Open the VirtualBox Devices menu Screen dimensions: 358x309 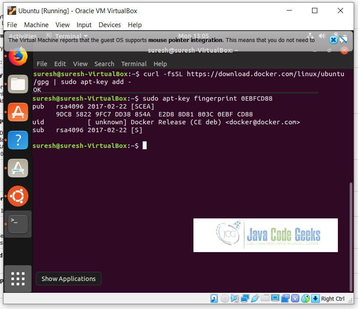coord(109,25)
